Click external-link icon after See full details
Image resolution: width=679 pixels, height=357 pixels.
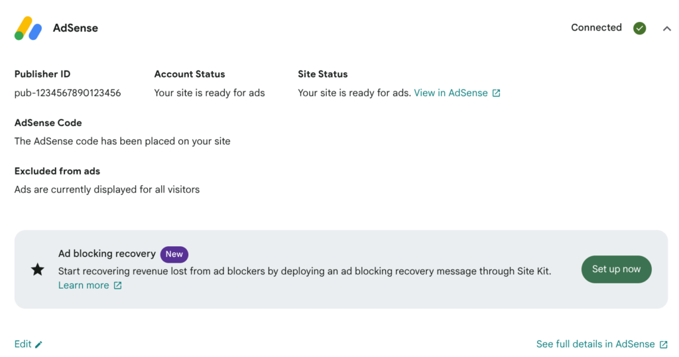(x=664, y=345)
